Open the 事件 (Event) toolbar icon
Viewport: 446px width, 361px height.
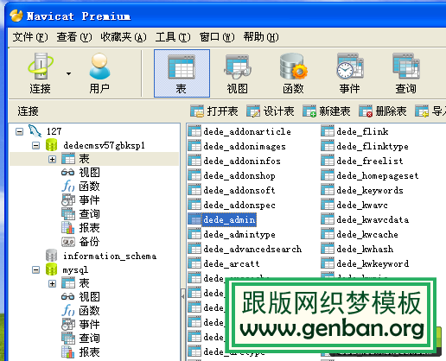coord(349,73)
